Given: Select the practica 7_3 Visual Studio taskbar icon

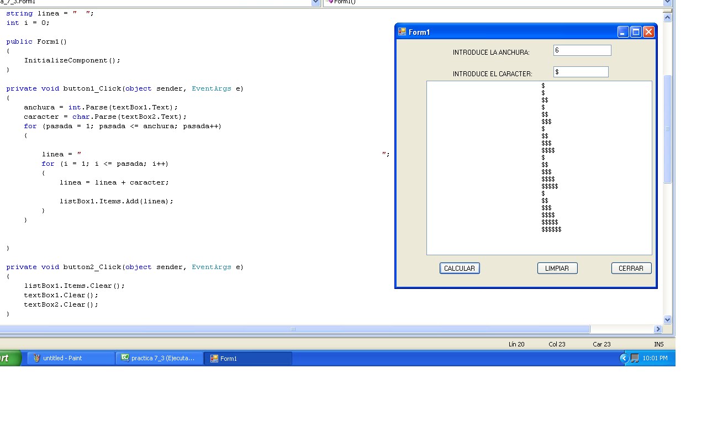Looking at the screenshot, I should click(159, 358).
